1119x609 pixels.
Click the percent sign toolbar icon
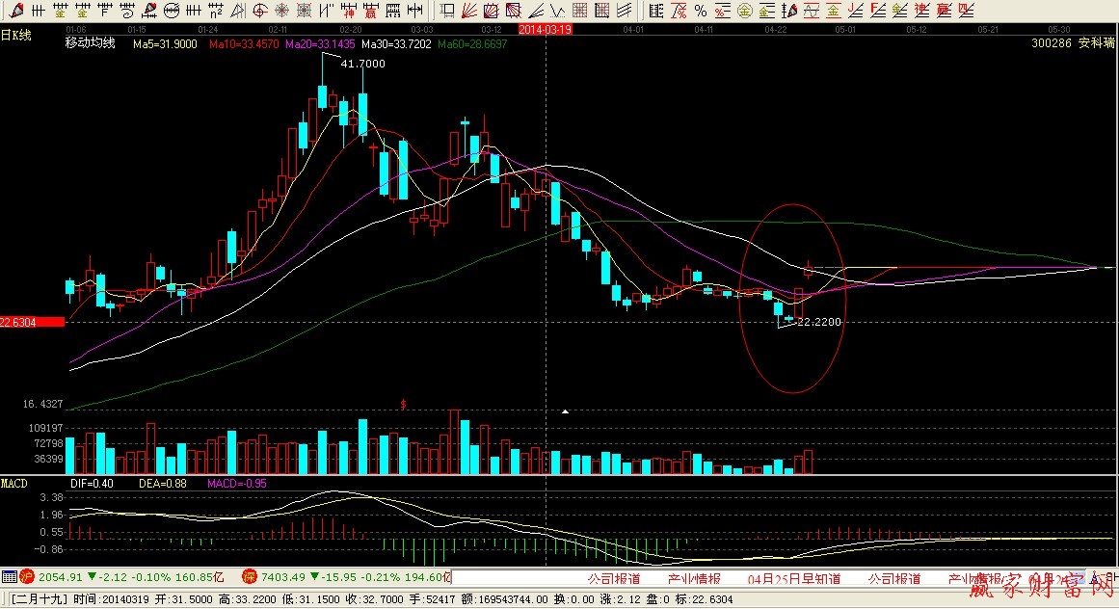pyautogui.click(x=700, y=11)
